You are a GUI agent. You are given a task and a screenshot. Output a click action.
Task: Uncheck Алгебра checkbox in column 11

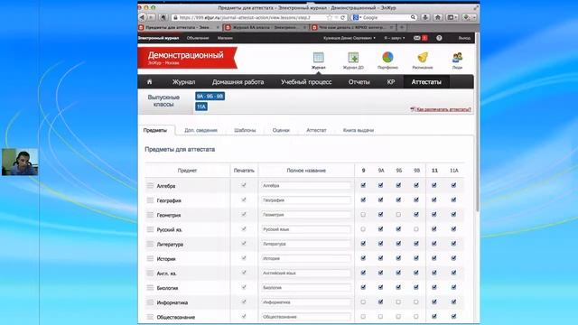point(434,185)
